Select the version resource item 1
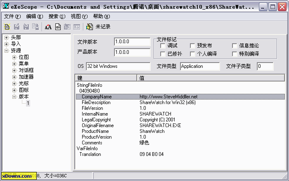The height and width of the screenshot is (181, 289). click(x=28, y=103)
